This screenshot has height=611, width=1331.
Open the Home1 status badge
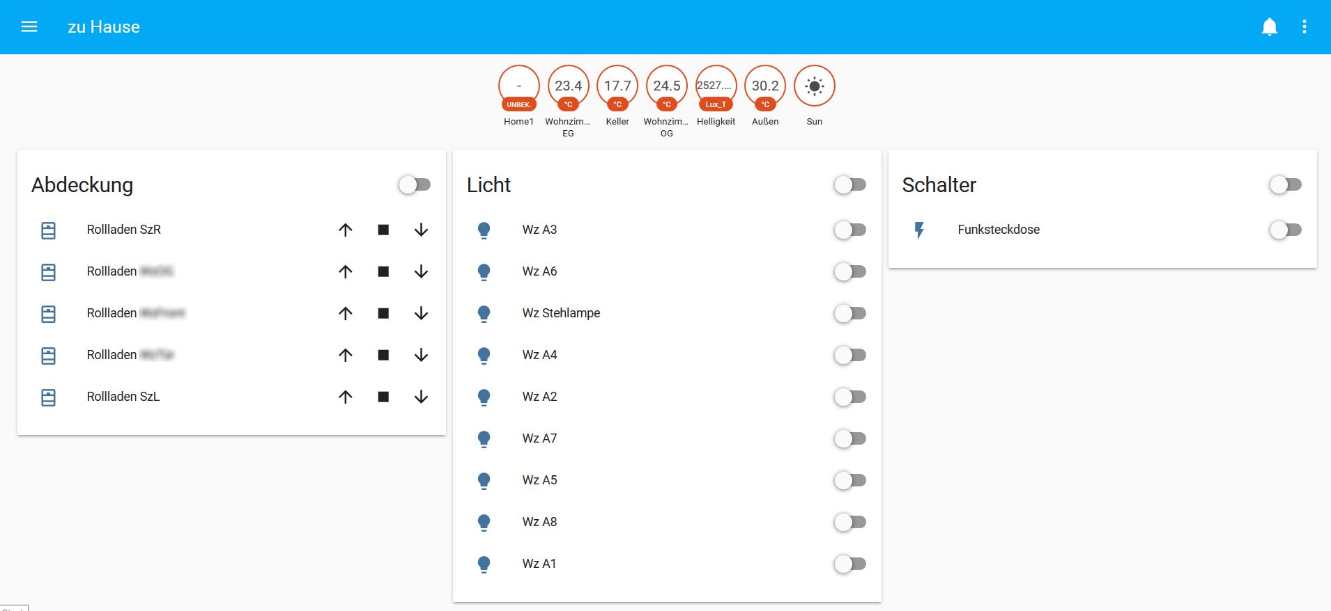(518, 86)
